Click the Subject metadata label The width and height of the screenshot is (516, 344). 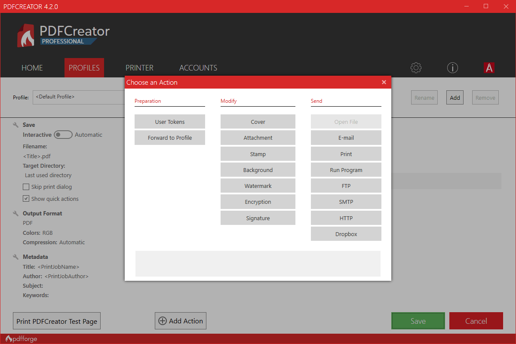click(x=33, y=286)
